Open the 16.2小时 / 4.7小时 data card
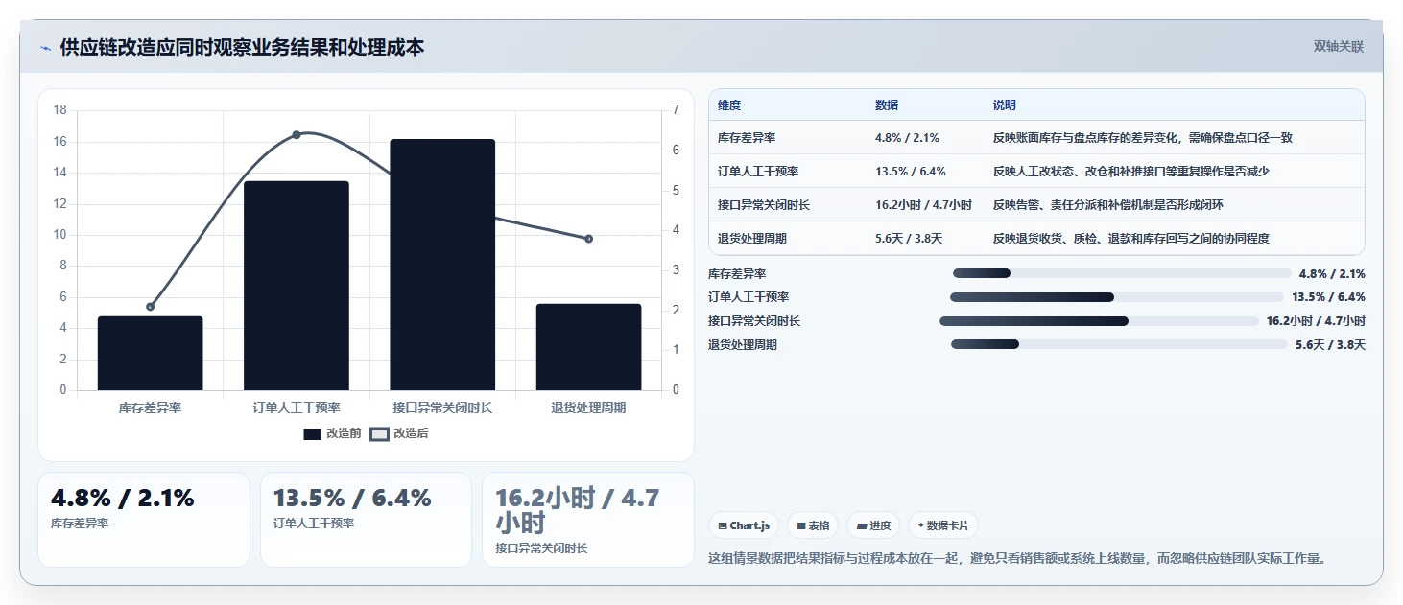The width and height of the screenshot is (1403, 605). tap(588, 519)
